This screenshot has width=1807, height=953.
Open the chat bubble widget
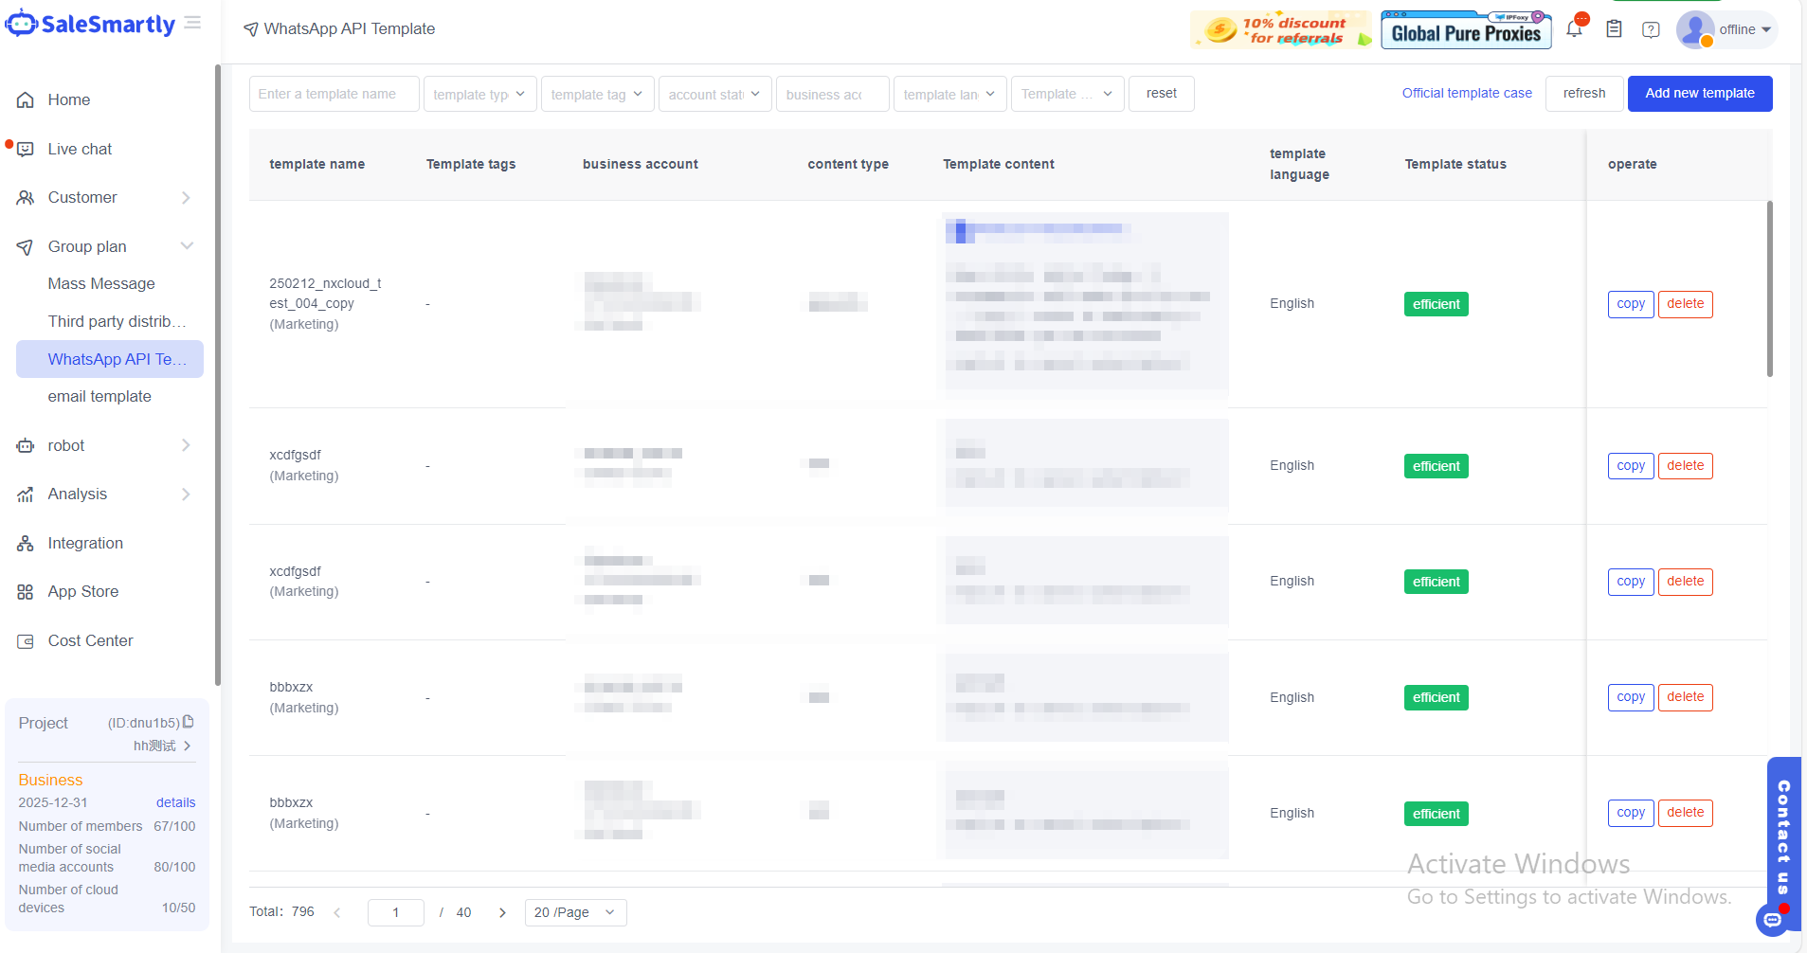(x=1772, y=919)
